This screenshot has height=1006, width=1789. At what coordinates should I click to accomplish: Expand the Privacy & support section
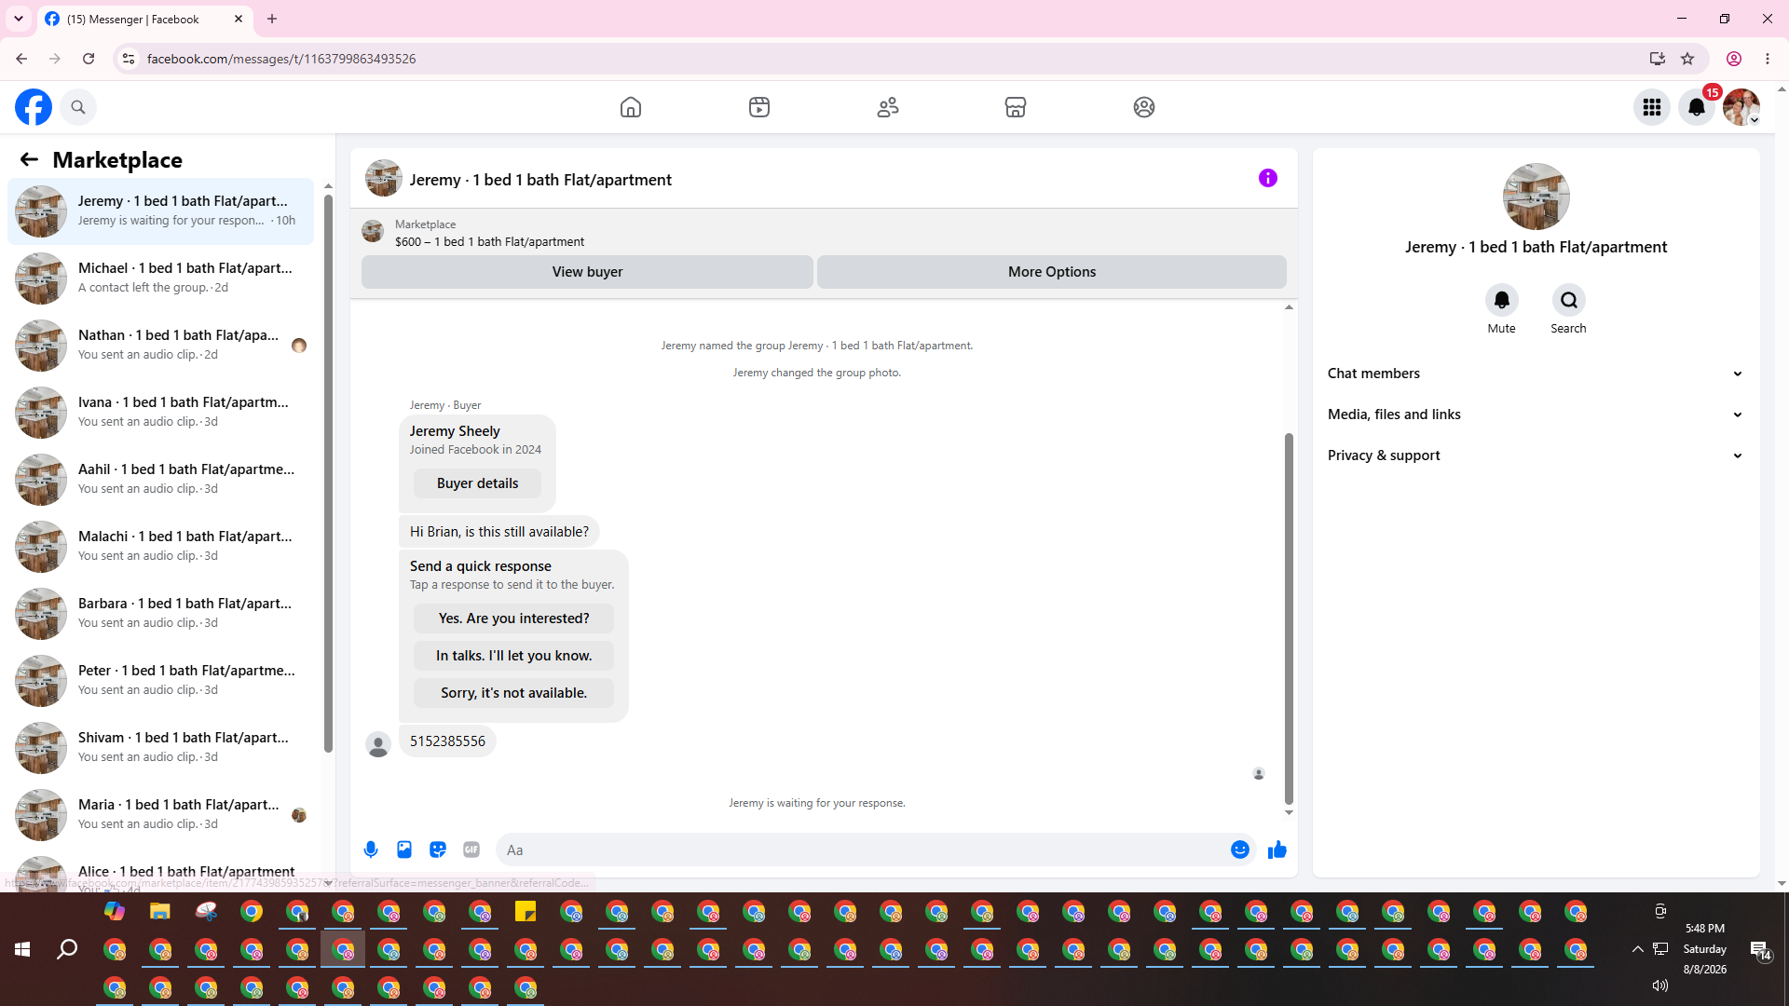coord(1536,455)
